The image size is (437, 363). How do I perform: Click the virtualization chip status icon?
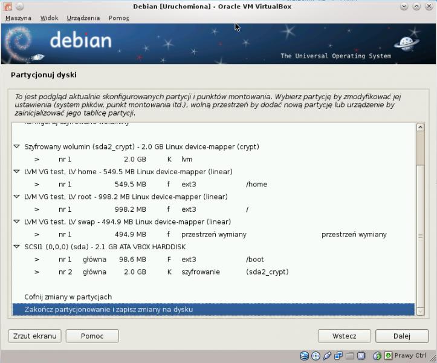(x=361, y=356)
